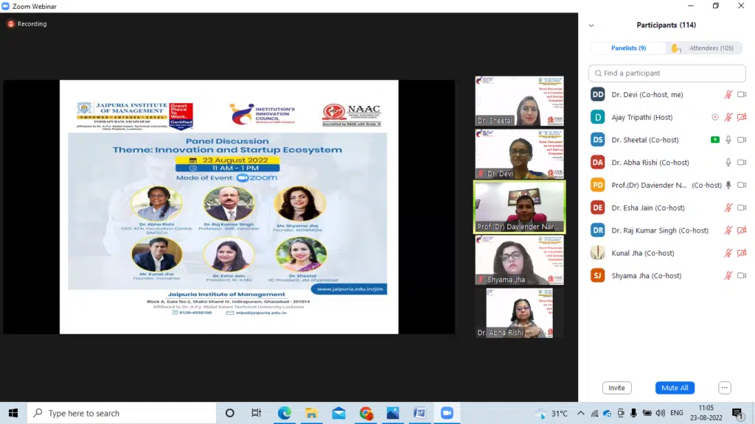
Task: Click the Recording indicator at top left
Action: pyautogui.click(x=27, y=24)
